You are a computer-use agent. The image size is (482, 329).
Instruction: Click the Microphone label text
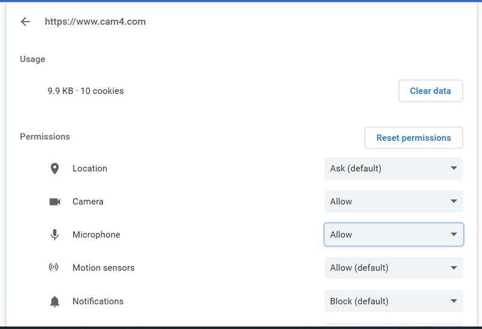pos(96,234)
